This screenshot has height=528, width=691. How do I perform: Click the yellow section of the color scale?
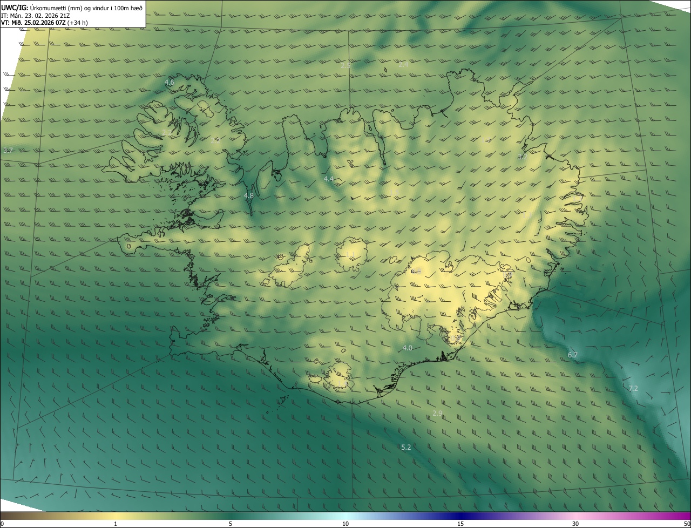(116, 516)
